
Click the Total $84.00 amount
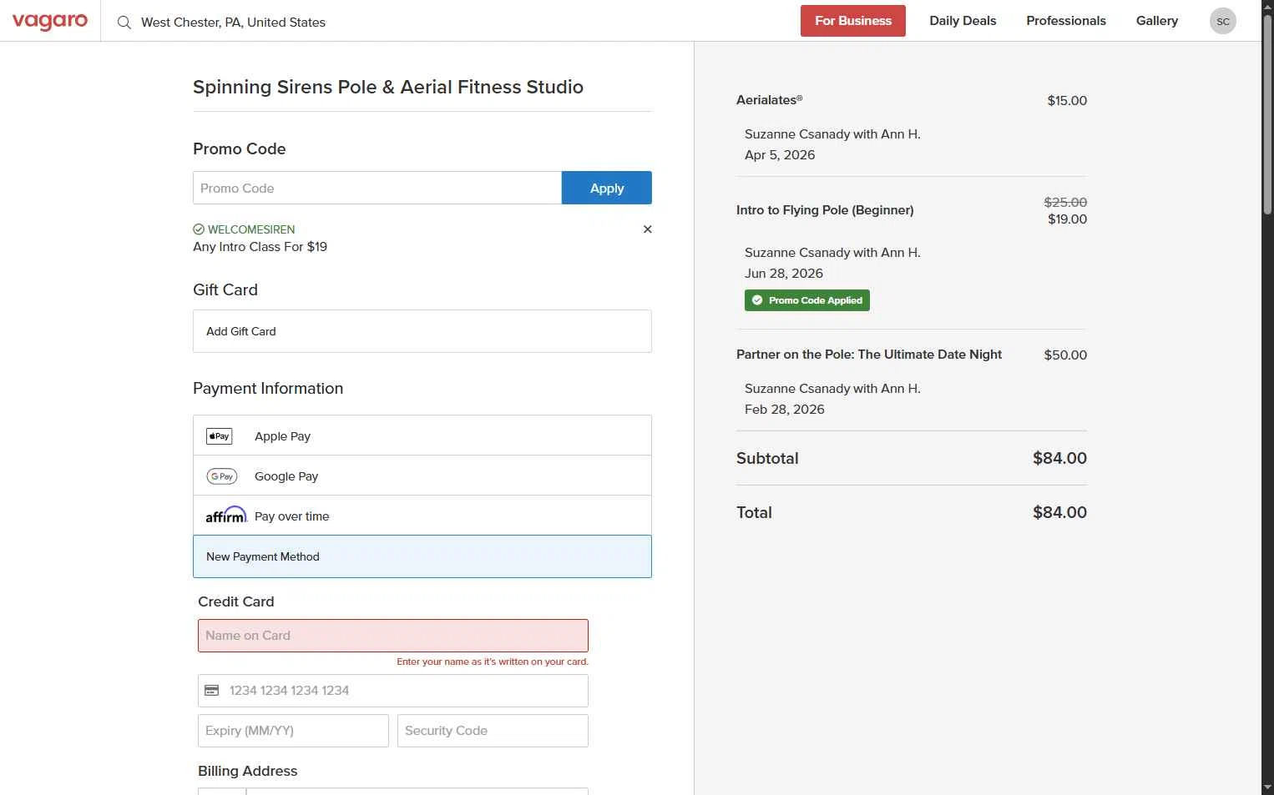(x=1059, y=512)
